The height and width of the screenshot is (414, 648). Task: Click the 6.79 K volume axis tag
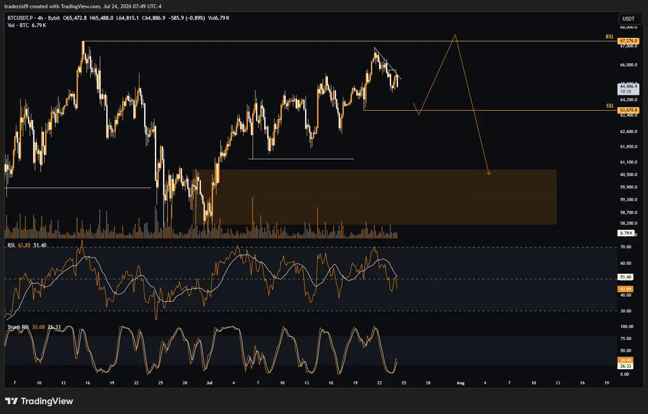[625, 233]
